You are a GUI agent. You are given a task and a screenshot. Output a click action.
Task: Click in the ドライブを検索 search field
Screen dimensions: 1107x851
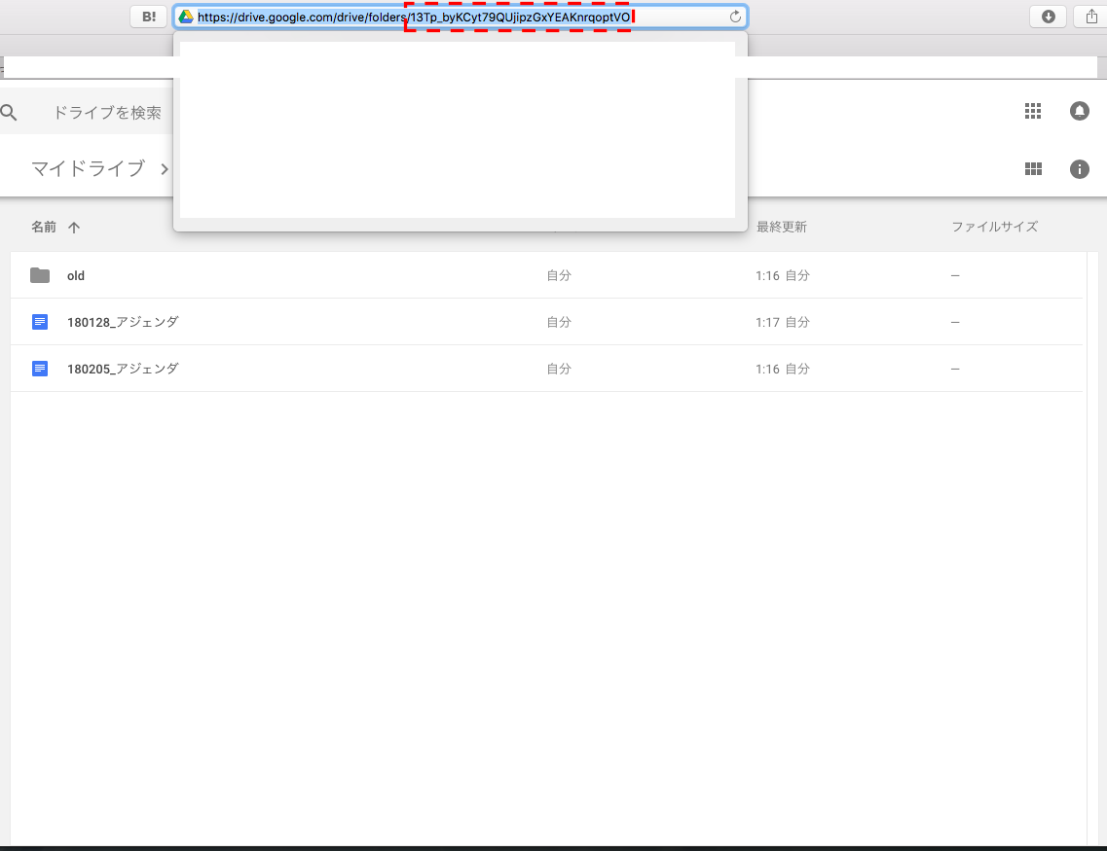tap(107, 113)
